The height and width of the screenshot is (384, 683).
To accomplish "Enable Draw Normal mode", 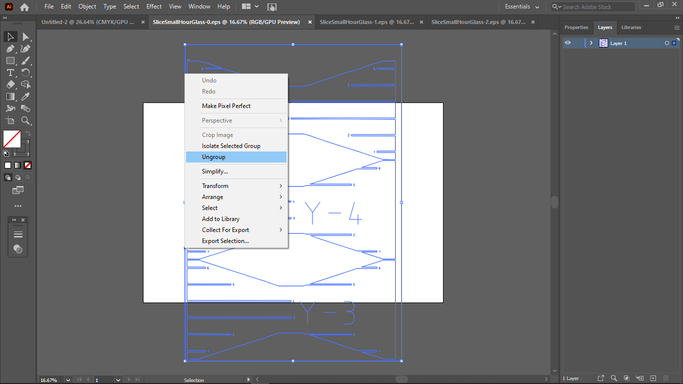I will tap(8, 177).
